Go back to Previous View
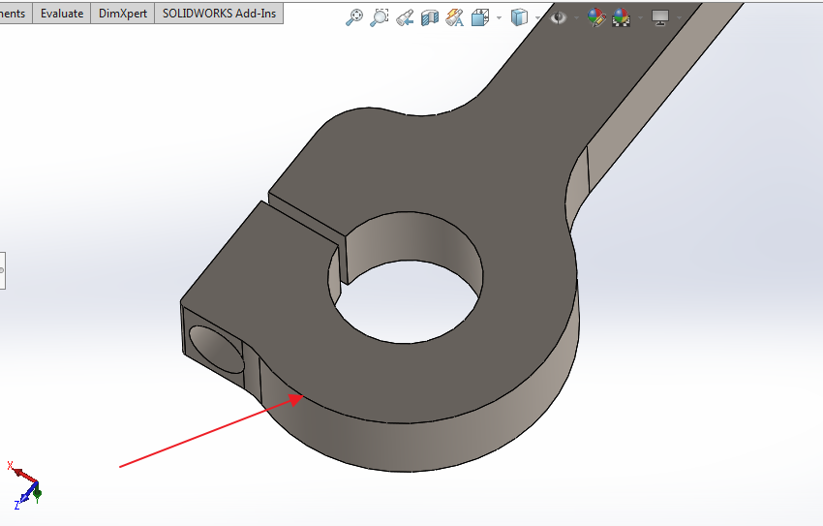Viewport: 823px width, 526px height. (405, 17)
